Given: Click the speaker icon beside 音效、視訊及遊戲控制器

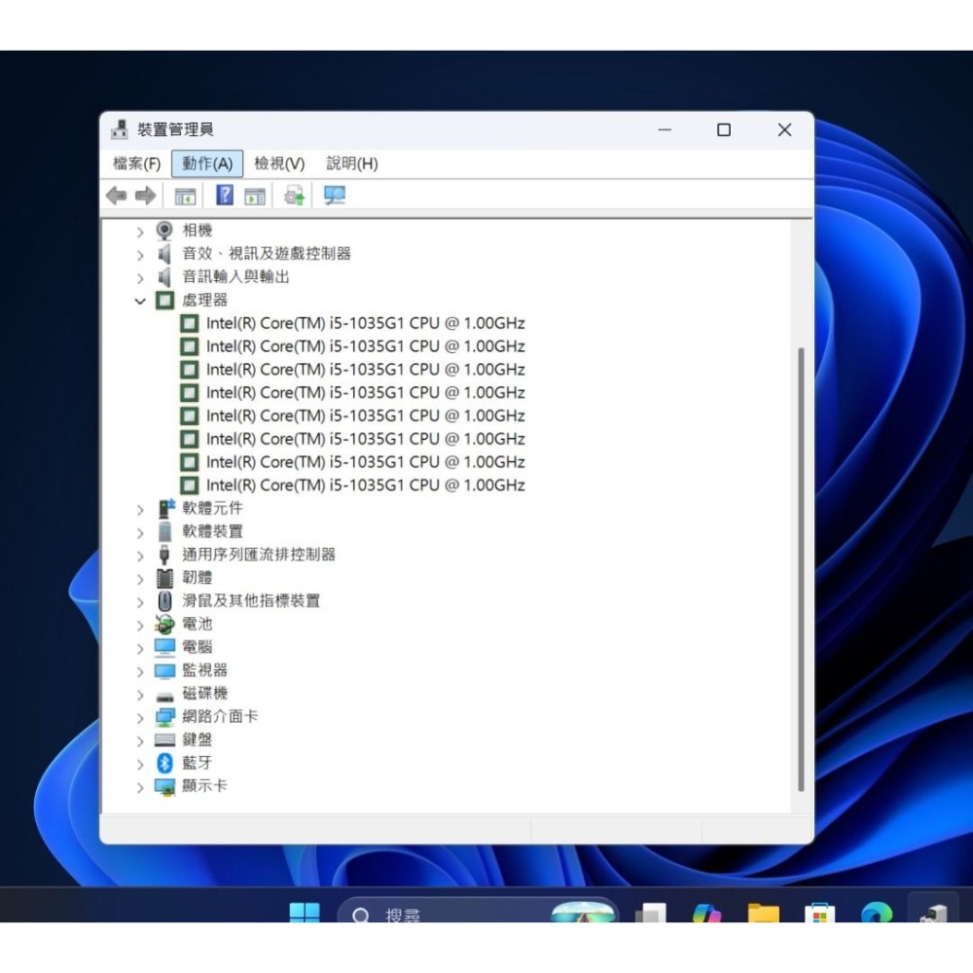Looking at the screenshot, I should [164, 254].
